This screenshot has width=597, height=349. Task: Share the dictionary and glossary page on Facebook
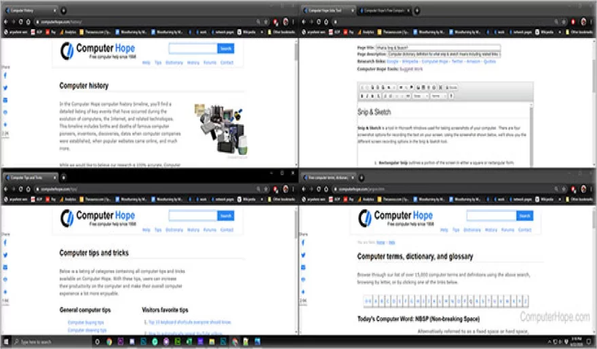click(303, 242)
